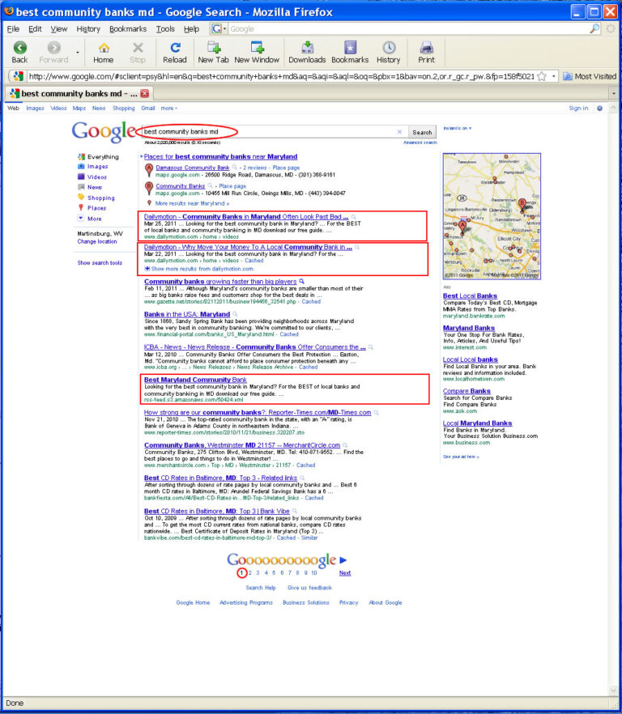
Task: Click the Images icon in left sidebar
Action: 81,167
